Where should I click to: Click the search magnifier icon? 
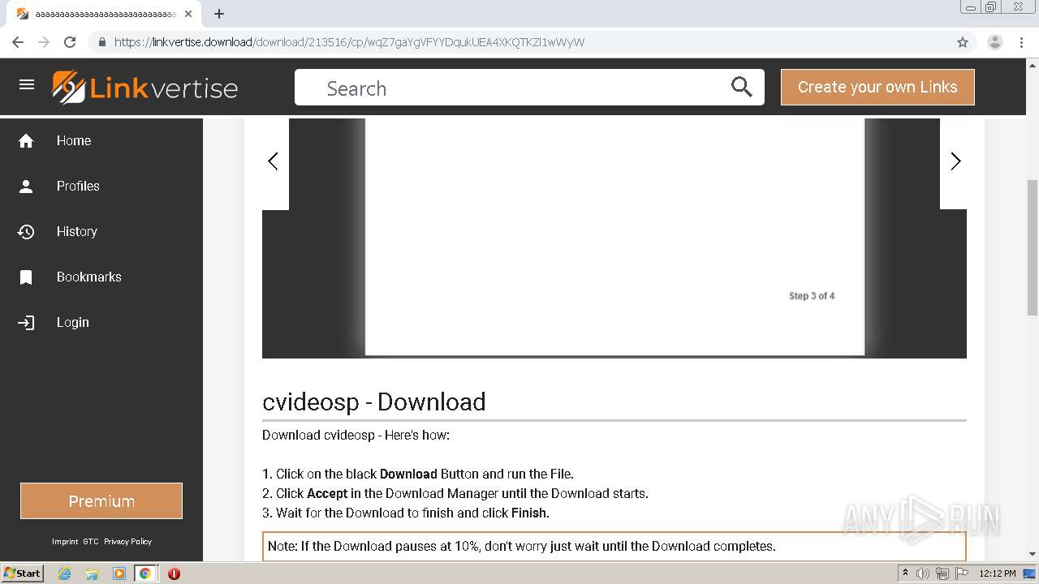[x=741, y=87]
